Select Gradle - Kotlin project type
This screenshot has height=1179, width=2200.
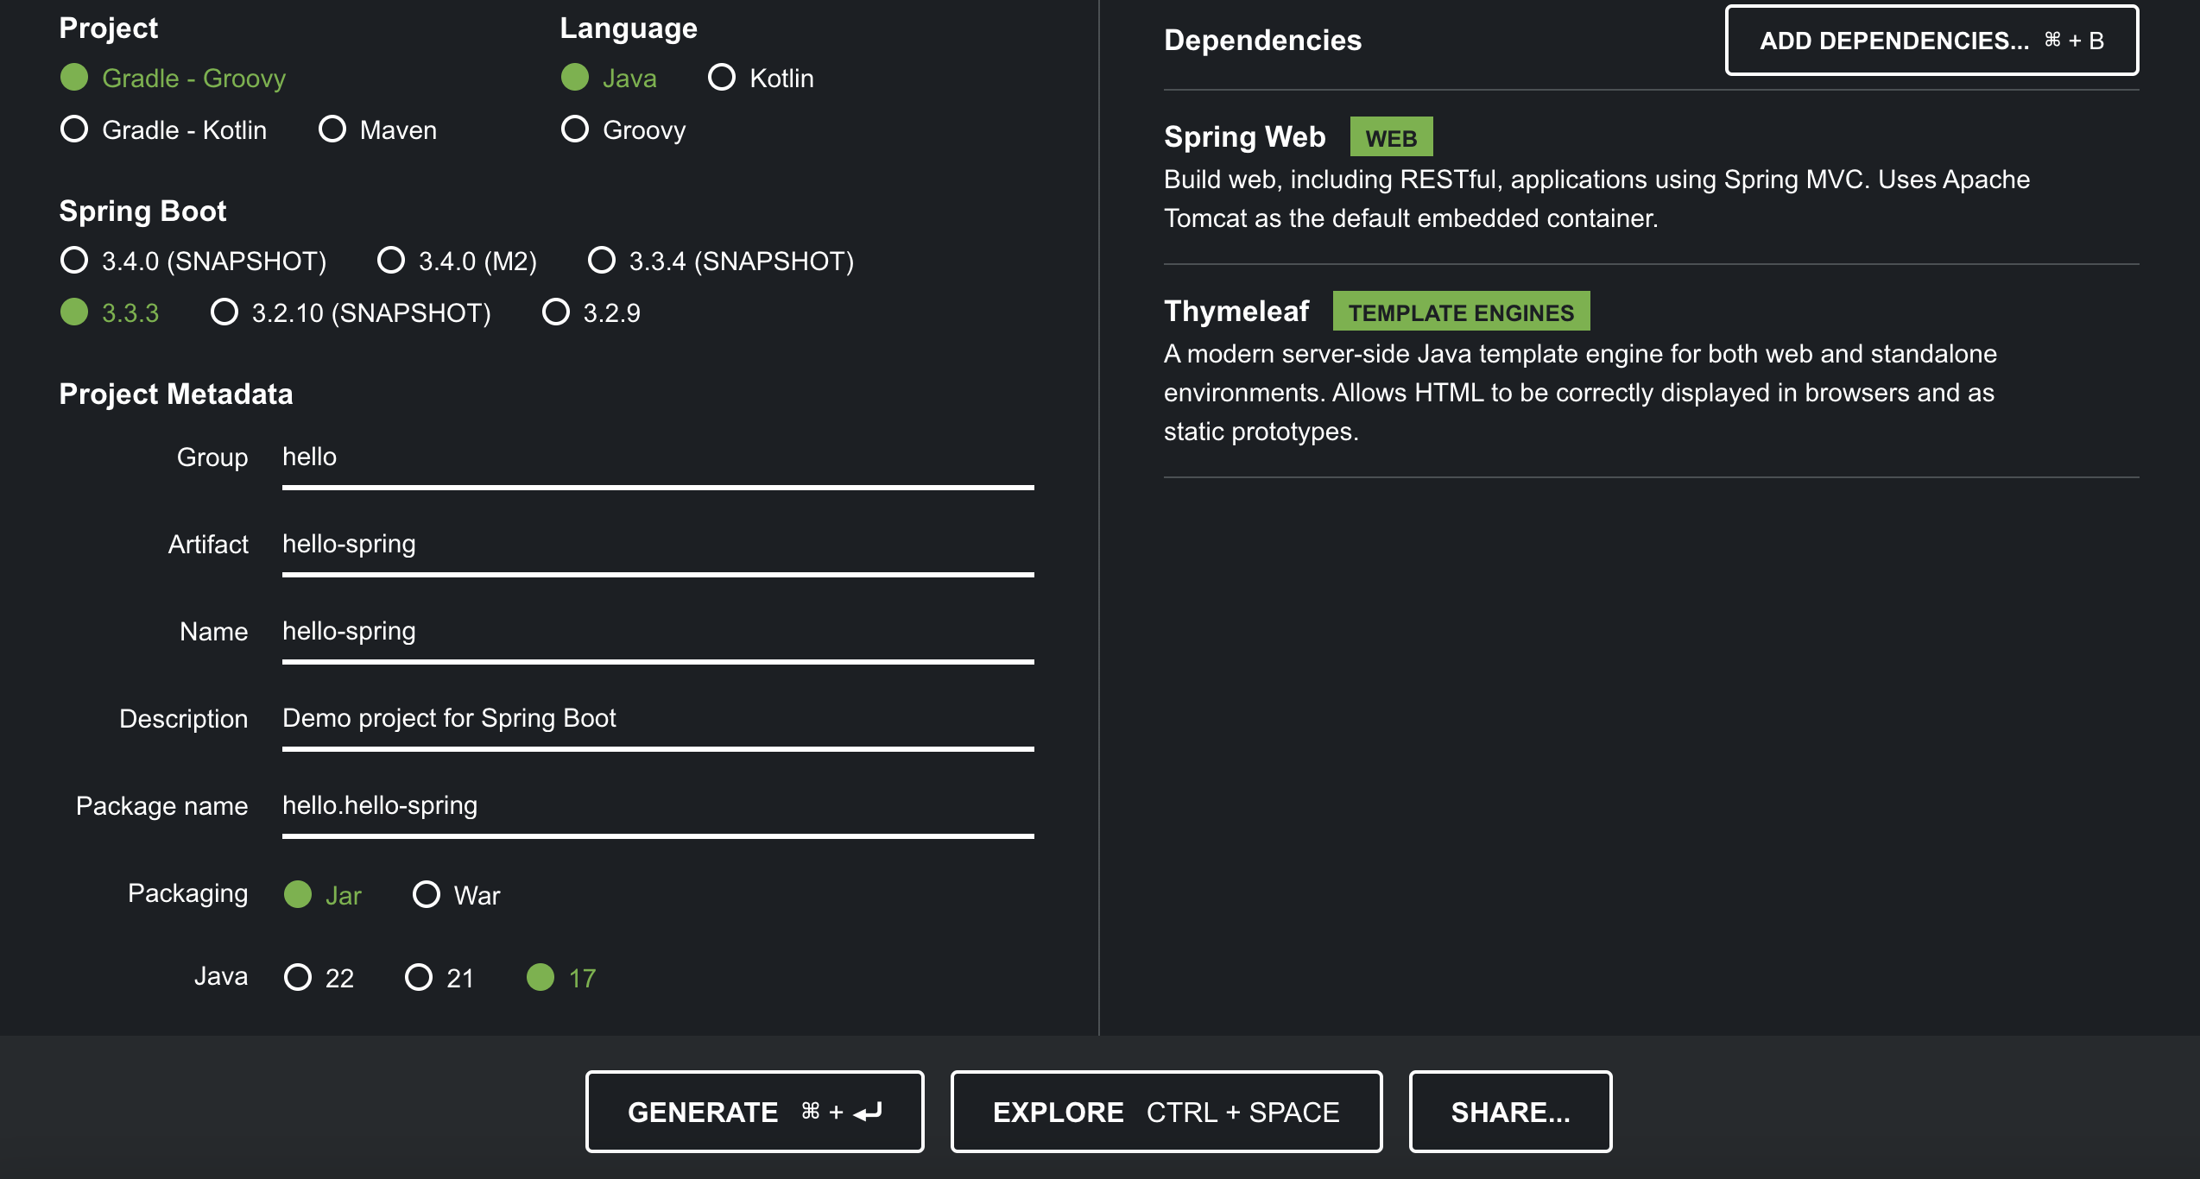tap(75, 129)
